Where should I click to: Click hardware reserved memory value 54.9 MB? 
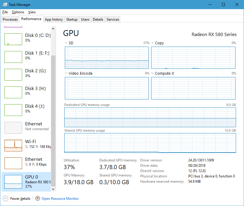[x=194, y=182]
